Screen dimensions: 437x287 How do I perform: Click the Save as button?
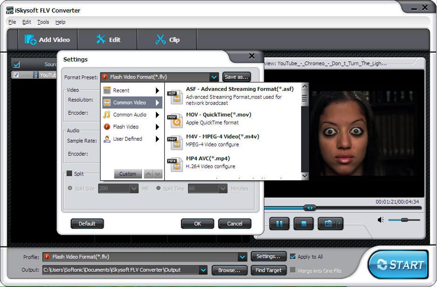click(236, 77)
